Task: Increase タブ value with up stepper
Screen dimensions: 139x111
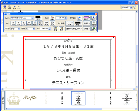Action: (50, 28)
